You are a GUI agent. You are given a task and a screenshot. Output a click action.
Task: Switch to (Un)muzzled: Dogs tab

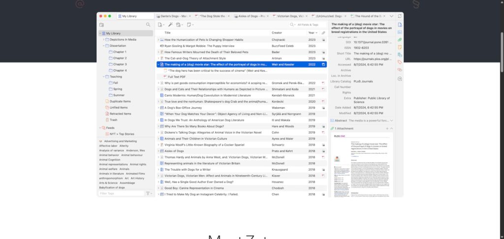pos(329,16)
